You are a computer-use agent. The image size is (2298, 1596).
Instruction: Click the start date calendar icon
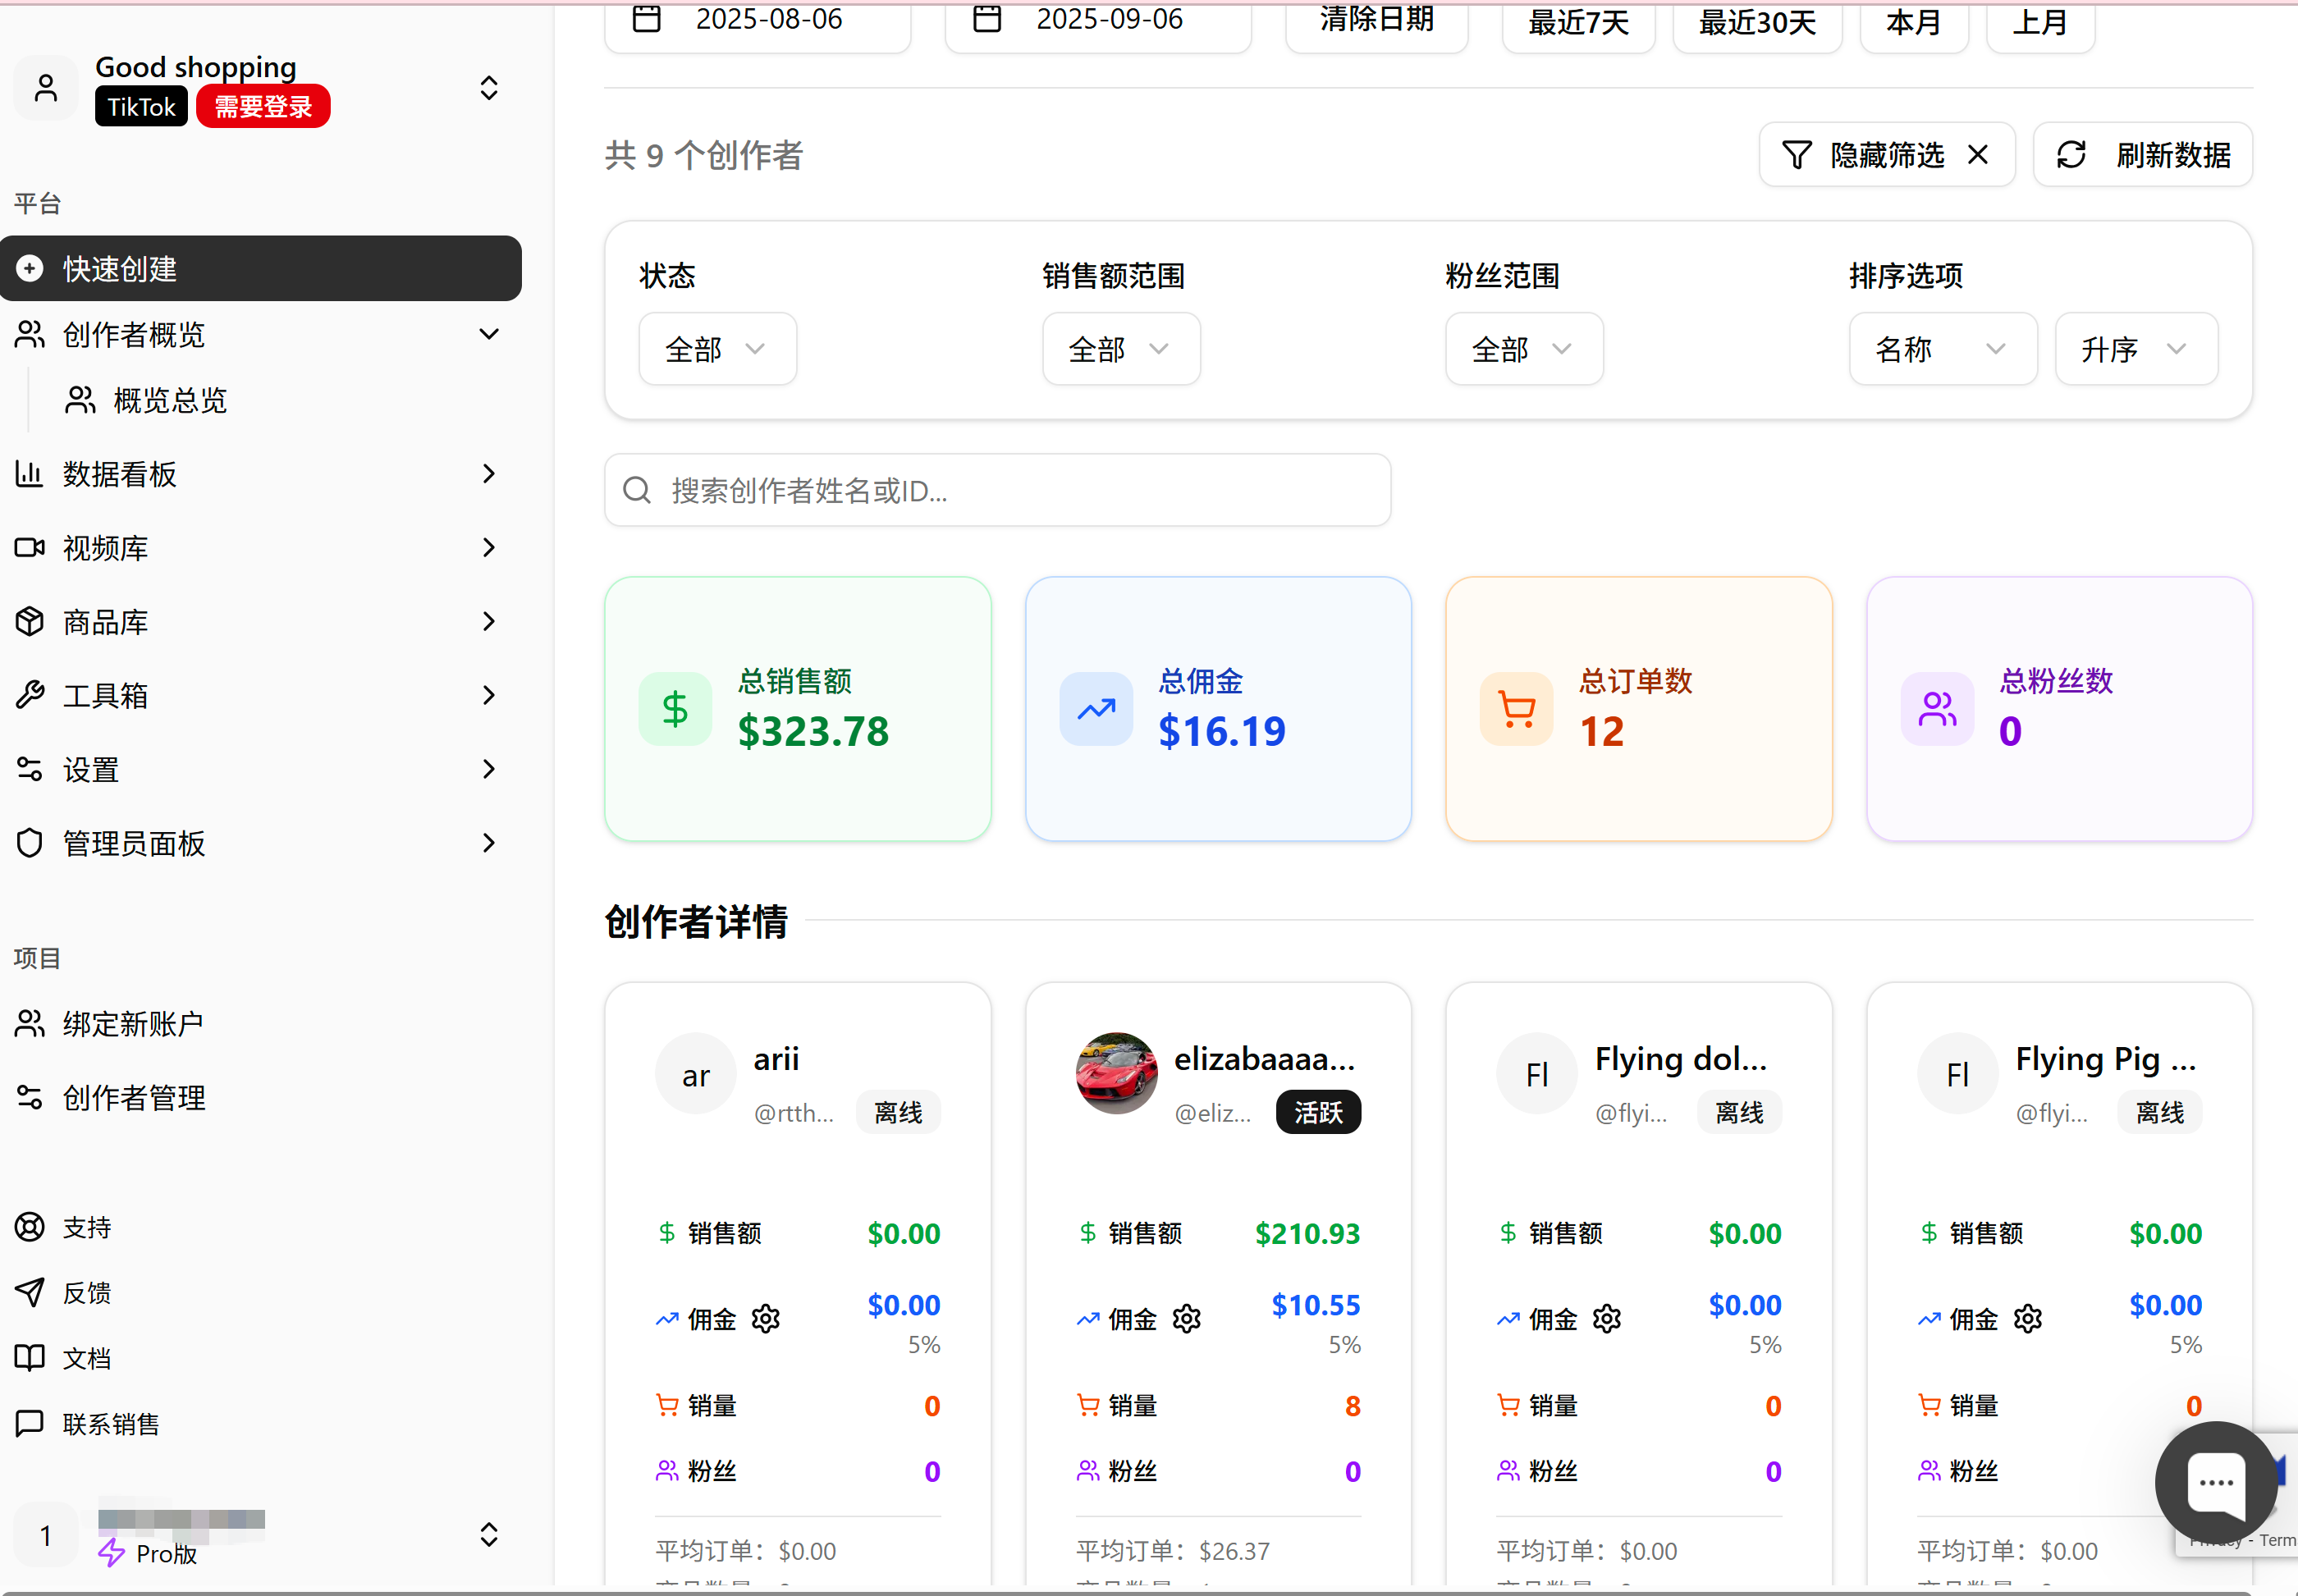click(x=647, y=19)
